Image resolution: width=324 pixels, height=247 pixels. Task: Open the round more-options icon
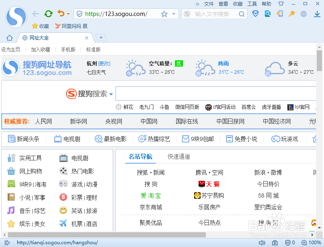coord(304,14)
